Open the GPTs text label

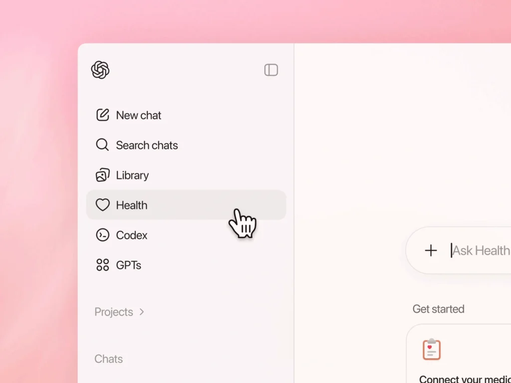click(x=128, y=265)
